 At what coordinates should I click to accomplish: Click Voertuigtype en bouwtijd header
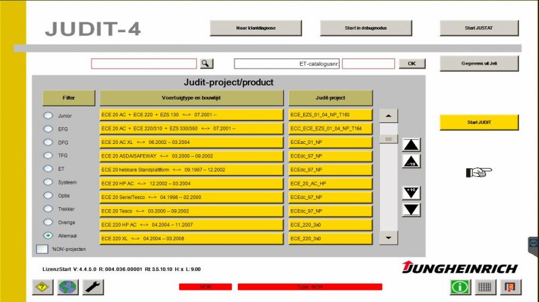point(191,98)
